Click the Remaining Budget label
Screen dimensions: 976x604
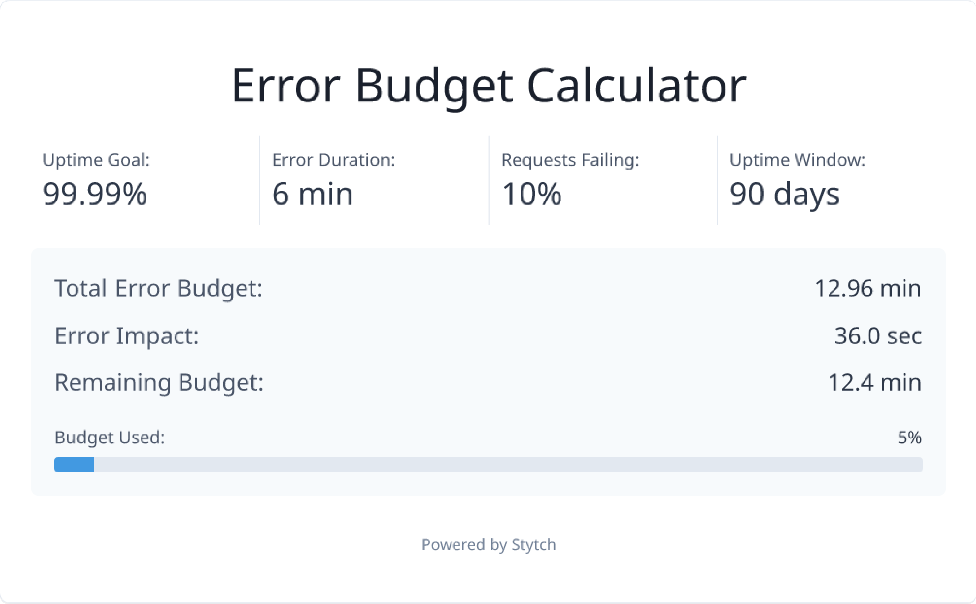click(159, 383)
